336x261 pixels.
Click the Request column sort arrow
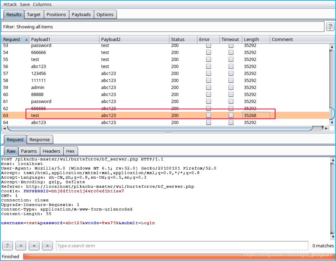[x=26, y=40]
